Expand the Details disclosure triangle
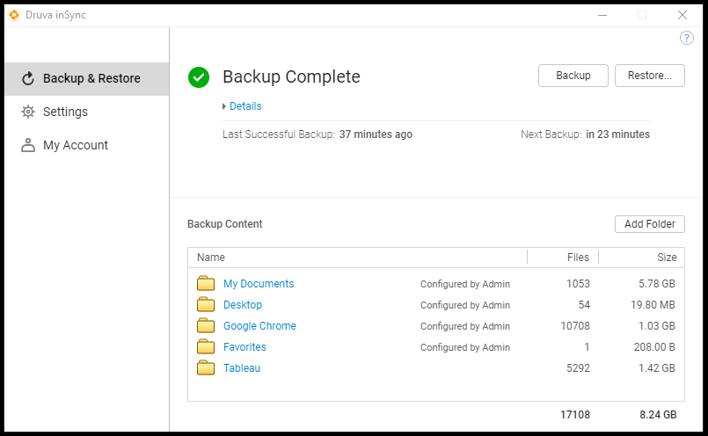The image size is (708, 436). point(224,106)
